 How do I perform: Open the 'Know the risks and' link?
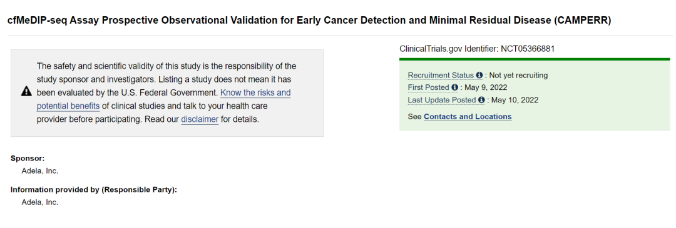click(x=255, y=92)
